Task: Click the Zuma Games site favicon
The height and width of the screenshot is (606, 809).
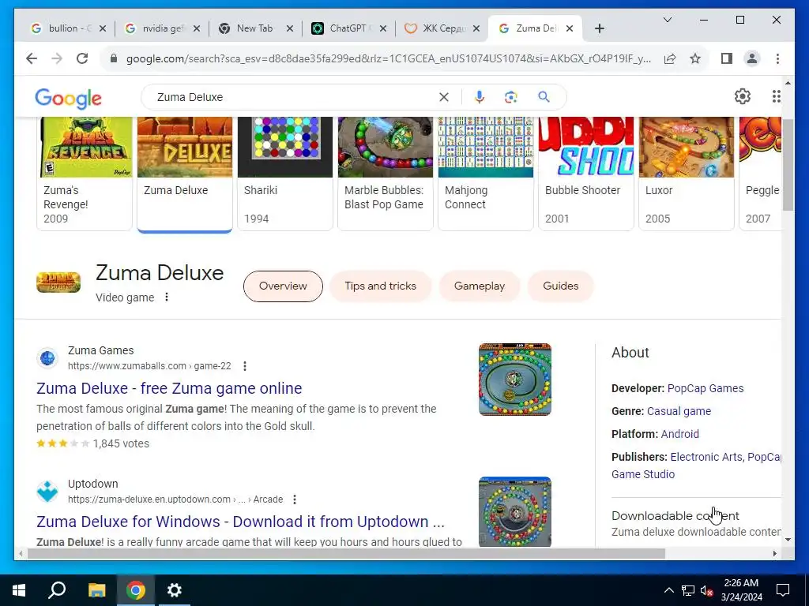Action: (47, 358)
